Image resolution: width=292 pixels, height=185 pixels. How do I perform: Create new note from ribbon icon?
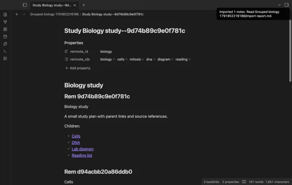[5, 15]
